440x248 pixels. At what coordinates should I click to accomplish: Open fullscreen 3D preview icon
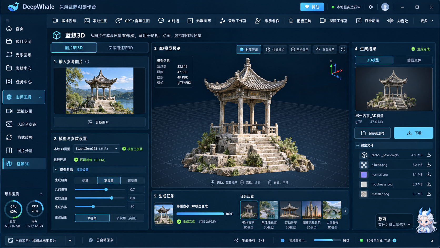pyautogui.click(x=343, y=50)
